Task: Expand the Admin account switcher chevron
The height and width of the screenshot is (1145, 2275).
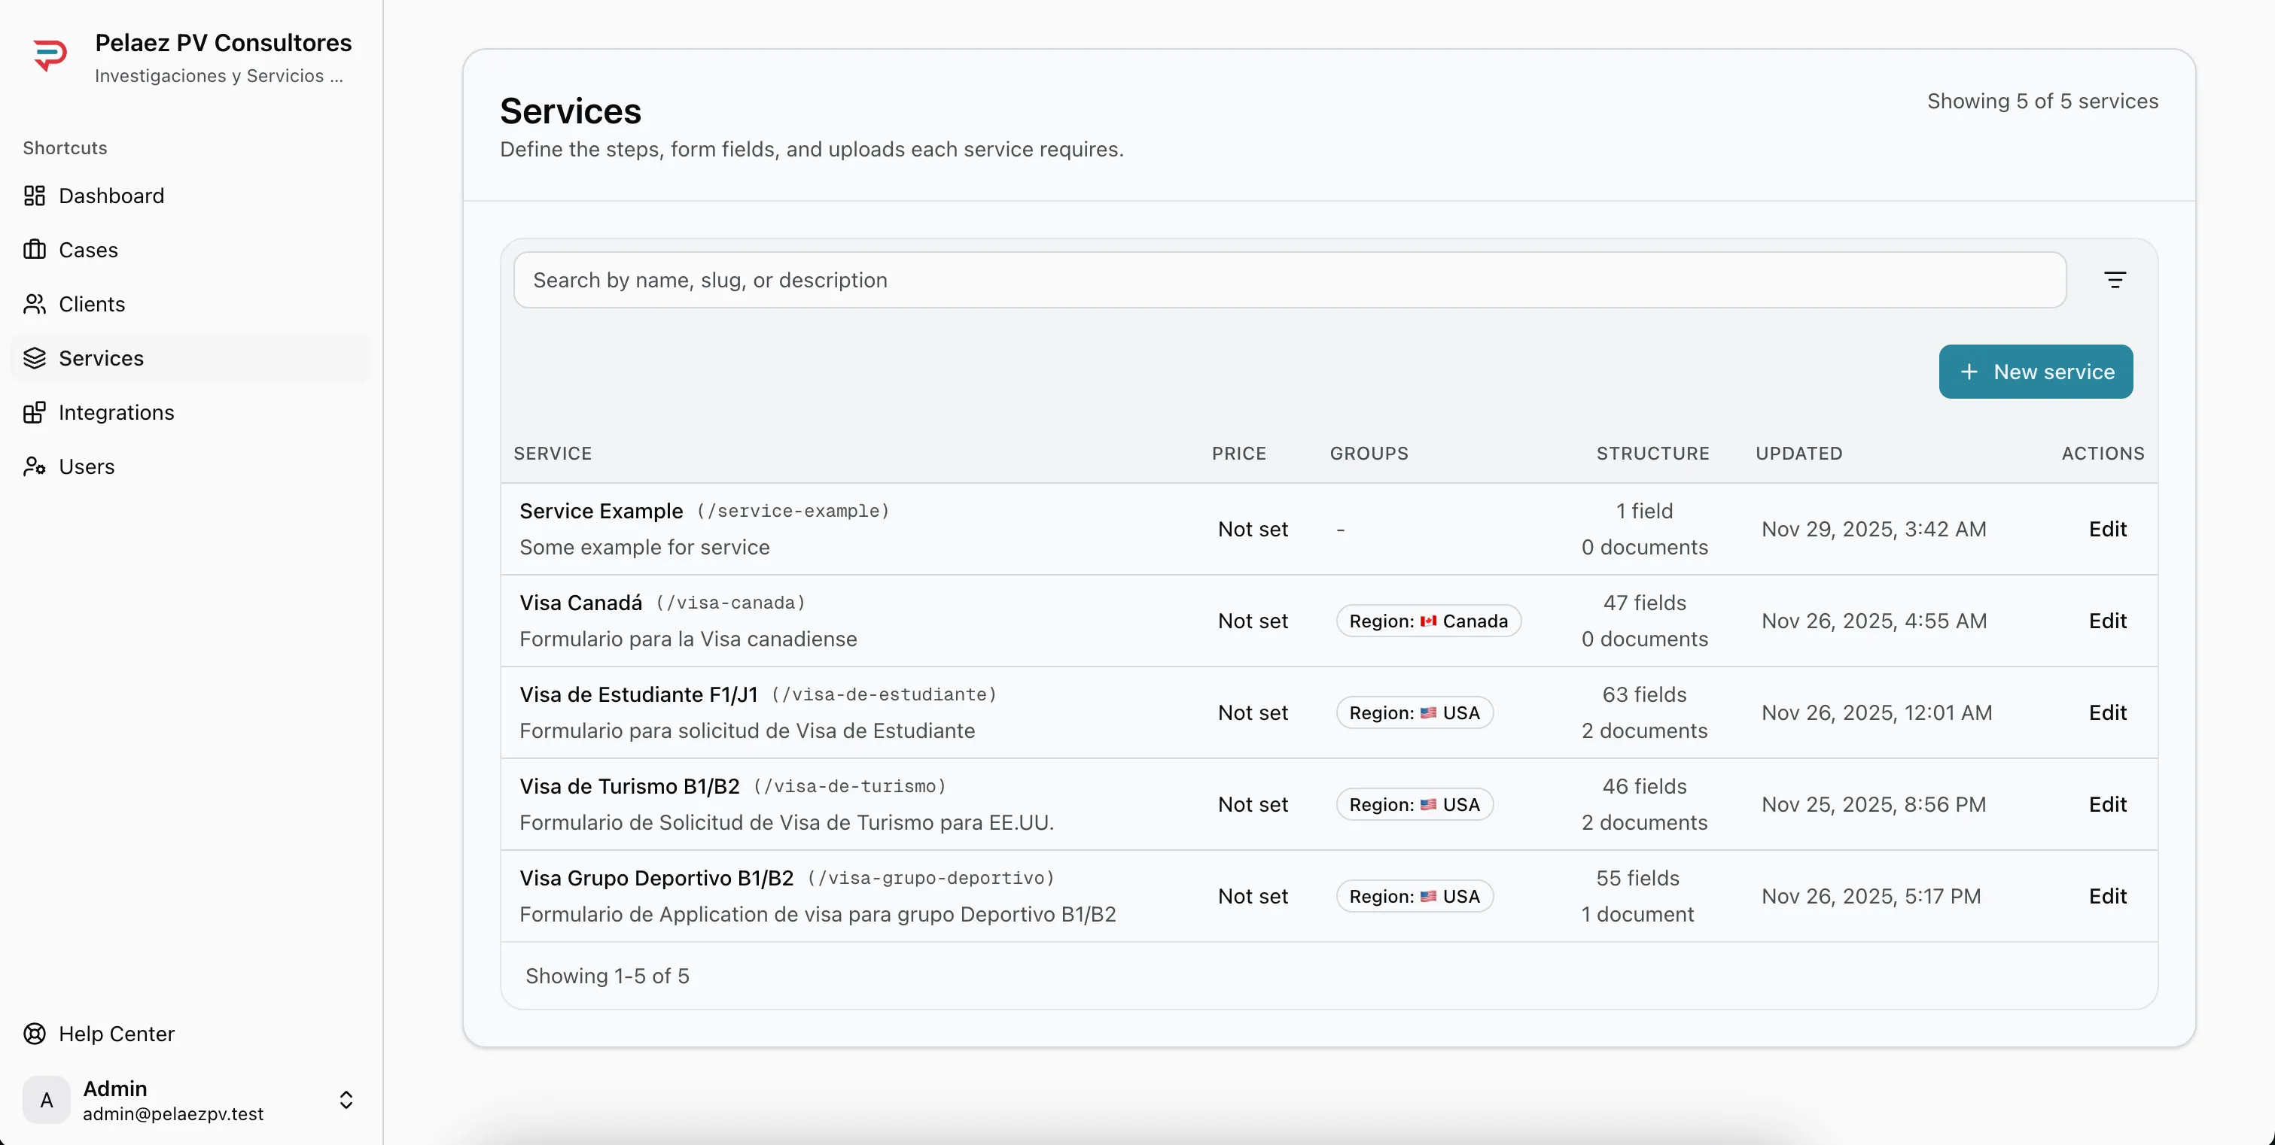Action: (346, 1099)
